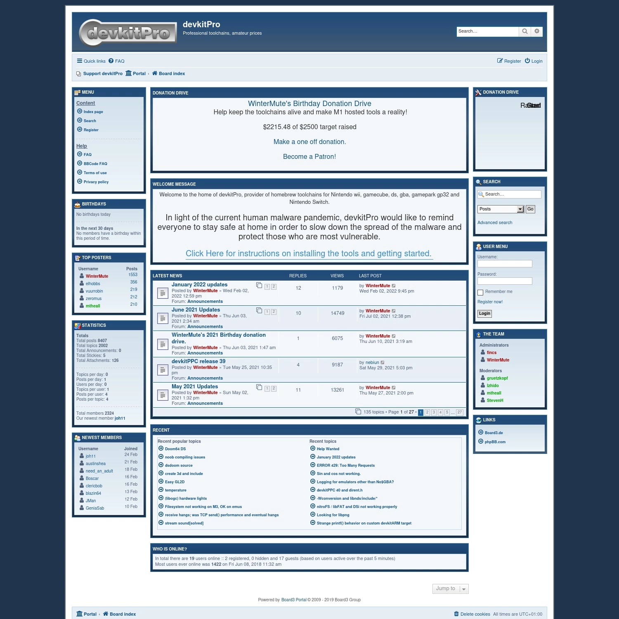This screenshot has width=619, height=619.
Task: Click the Login link in top navbar
Action: click(534, 61)
